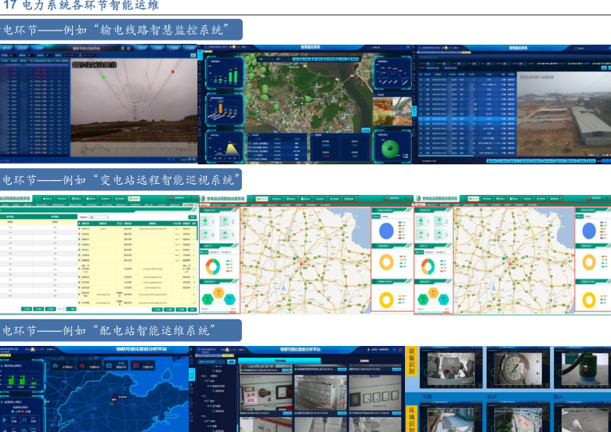Expand the device tree node beside the cabinet photos

(x=205, y=374)
